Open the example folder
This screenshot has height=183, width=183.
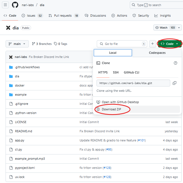[21, 95]
